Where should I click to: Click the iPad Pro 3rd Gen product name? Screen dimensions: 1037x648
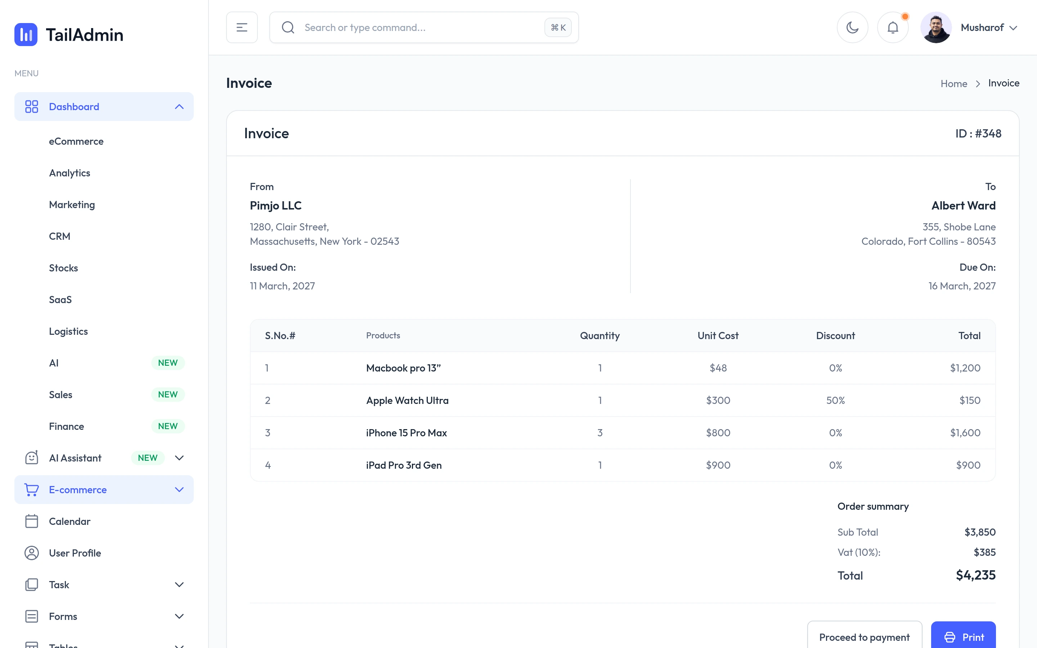404,465
